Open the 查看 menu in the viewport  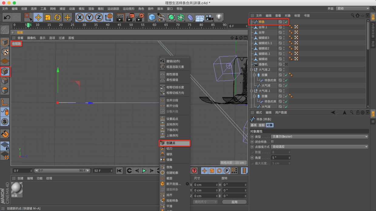(x=20, y=38)
